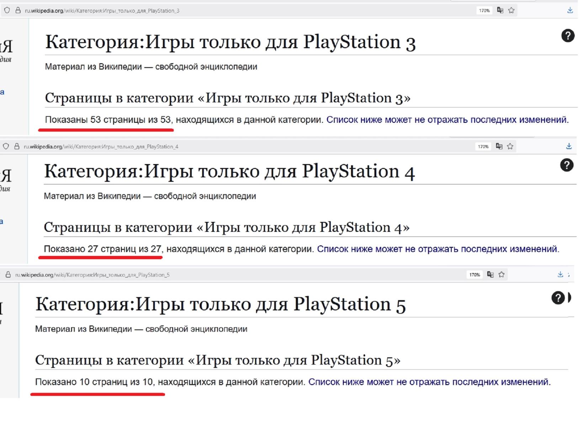Click help question mark beside PlayStation 4 title
The width and height of the screenshot is (579, 426).
567,165
